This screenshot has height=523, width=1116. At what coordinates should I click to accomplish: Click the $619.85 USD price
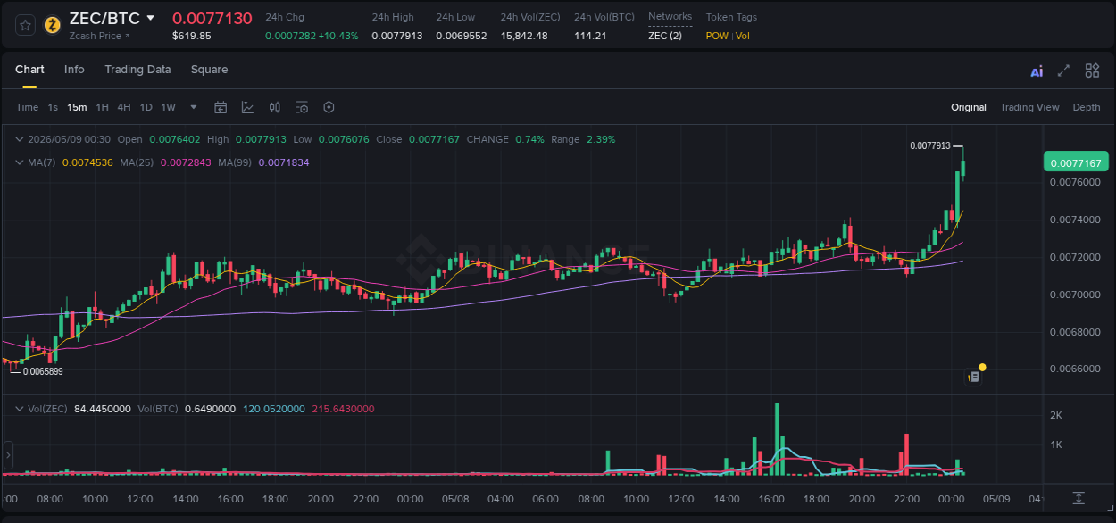192,36
